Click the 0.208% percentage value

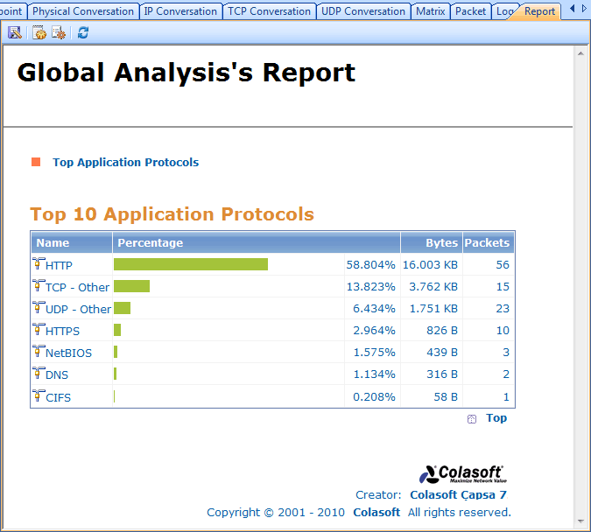374,396
